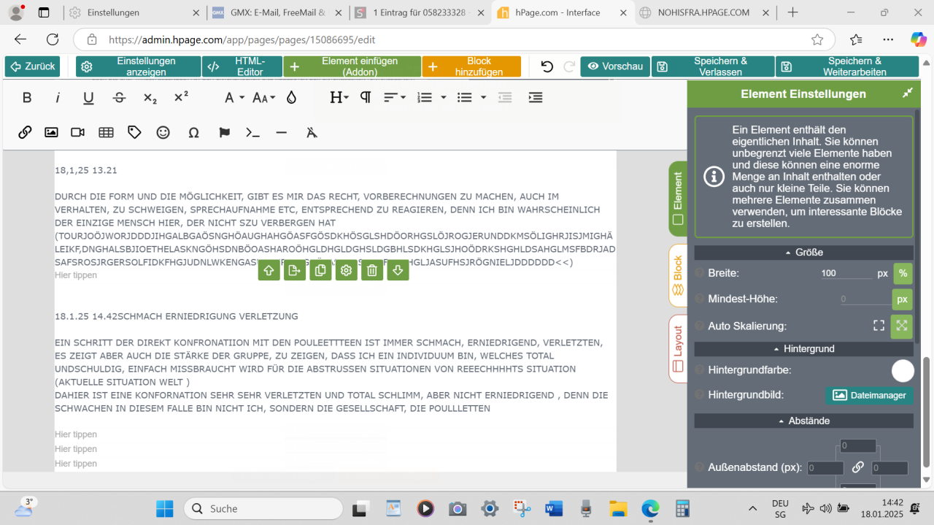Screen dimensions: 934x525
Task: Open the text alignment dropdown
Action: tap(395, 98)
